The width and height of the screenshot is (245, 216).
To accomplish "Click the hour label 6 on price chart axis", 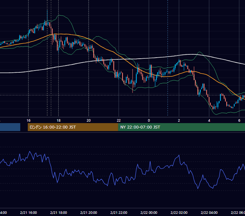I will tap(239, 121).
